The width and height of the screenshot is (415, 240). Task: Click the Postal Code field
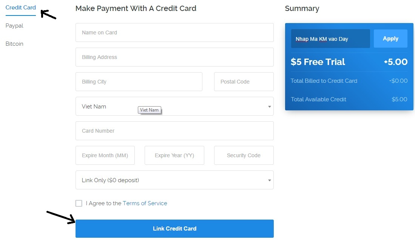pyautogui.click(x=244, y=82)
